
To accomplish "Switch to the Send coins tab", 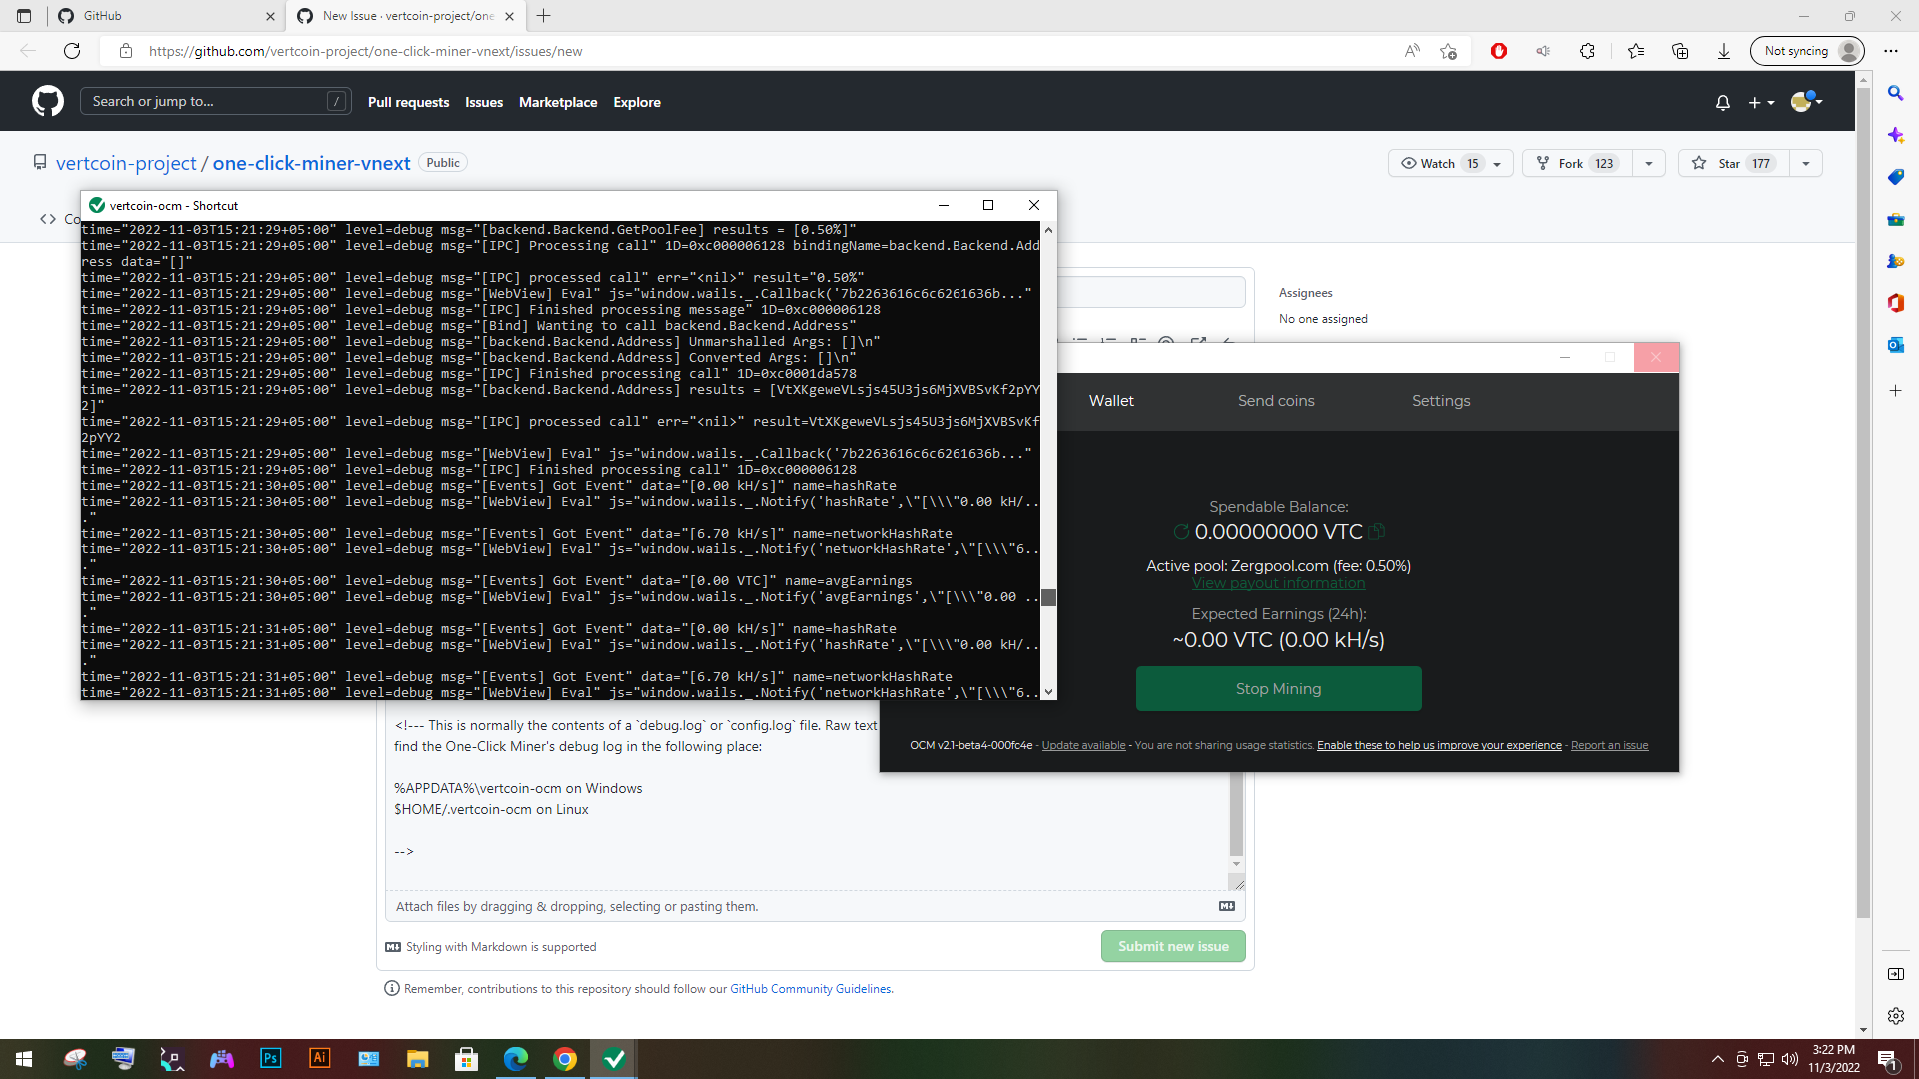I will 1276,400.
